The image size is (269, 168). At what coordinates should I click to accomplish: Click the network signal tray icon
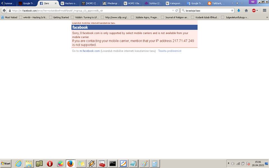pos(238,164)
